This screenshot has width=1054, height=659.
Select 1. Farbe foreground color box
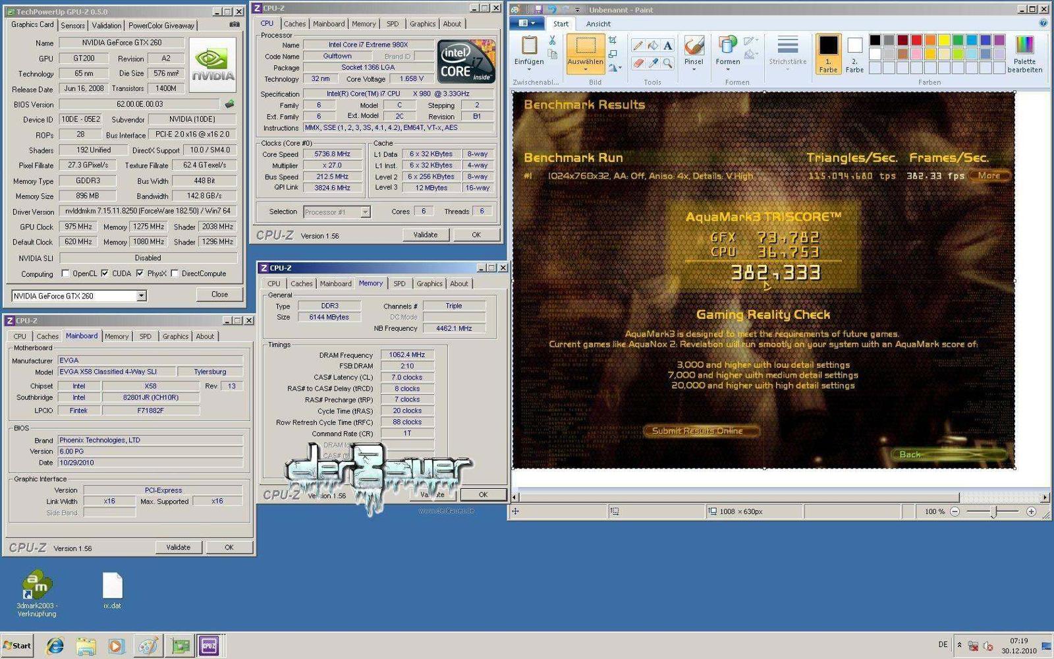828,53
